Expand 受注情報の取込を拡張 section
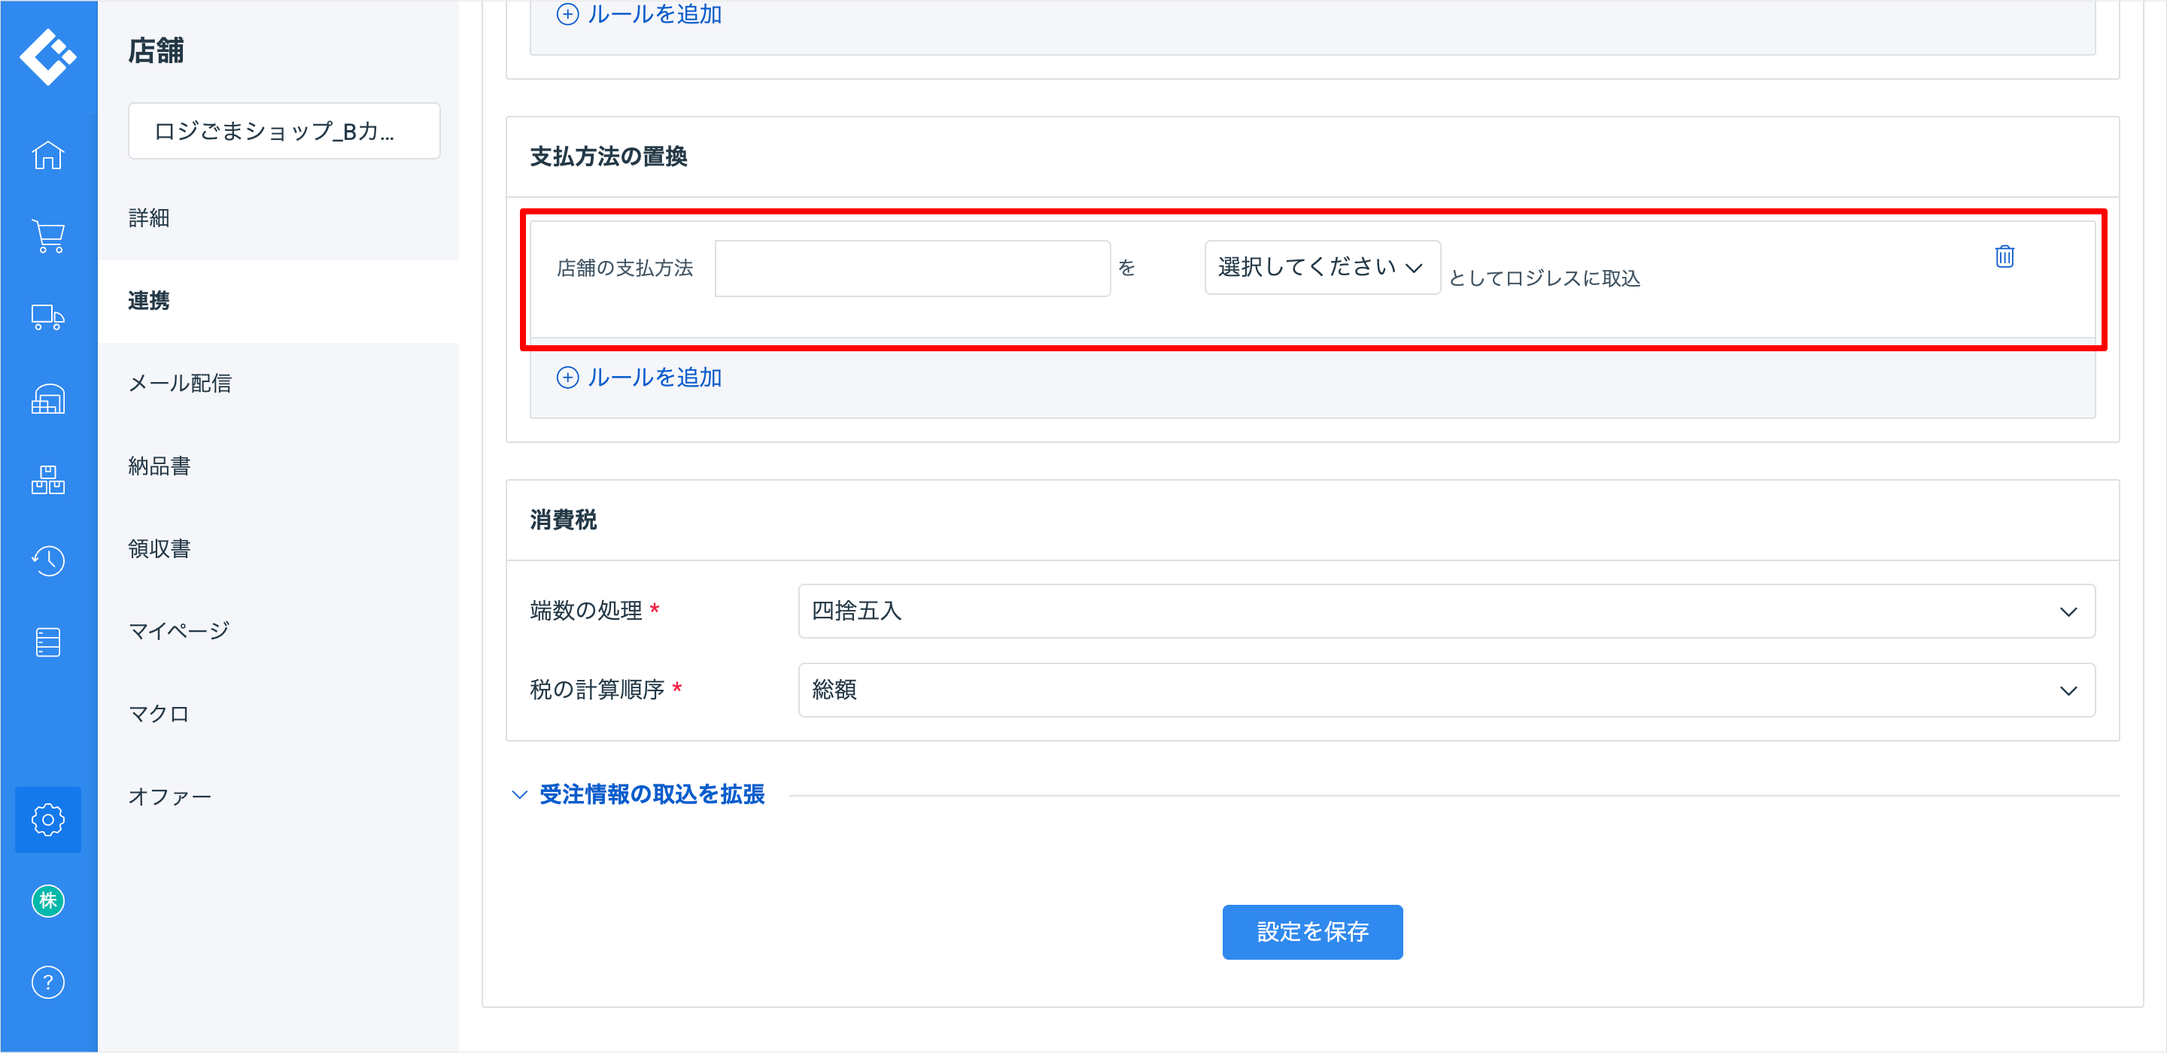The width and height of the screenshot is (2167, 1053). [x=651, y=794]
